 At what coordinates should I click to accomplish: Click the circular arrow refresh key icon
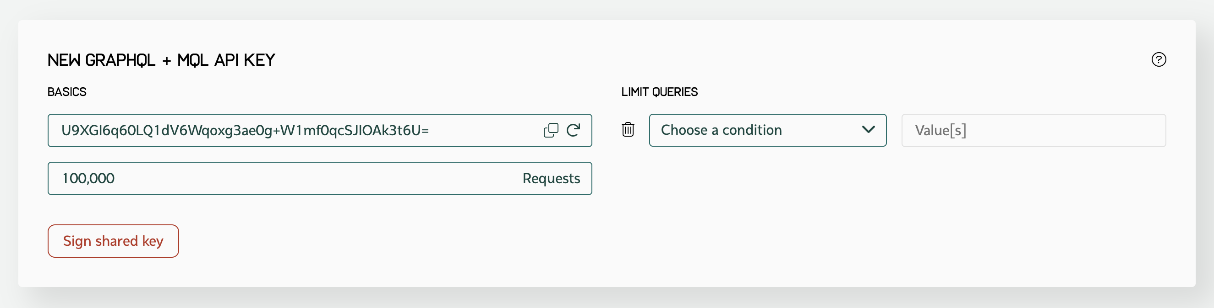pos(573,130)
